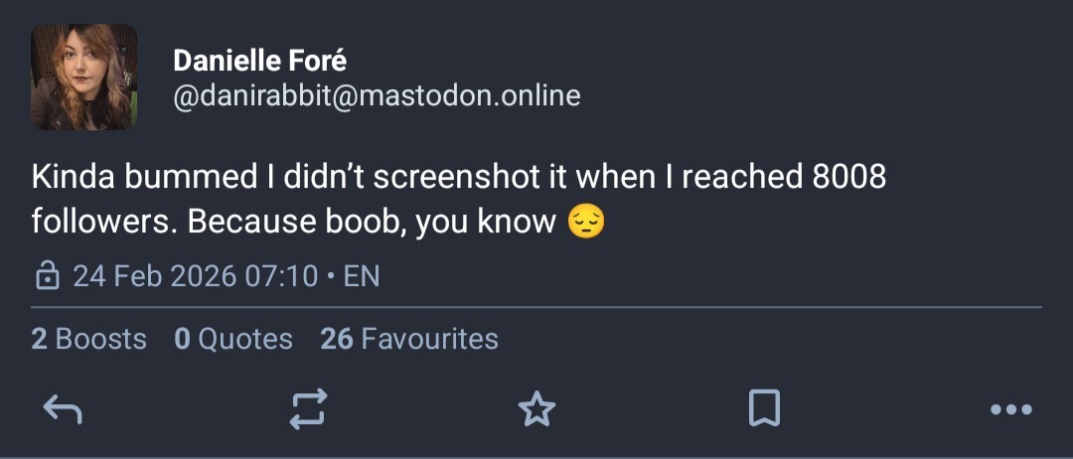Open the three-dot more options menu
This screenshot has height=459, width=1073.
[x=1011, y=409]
